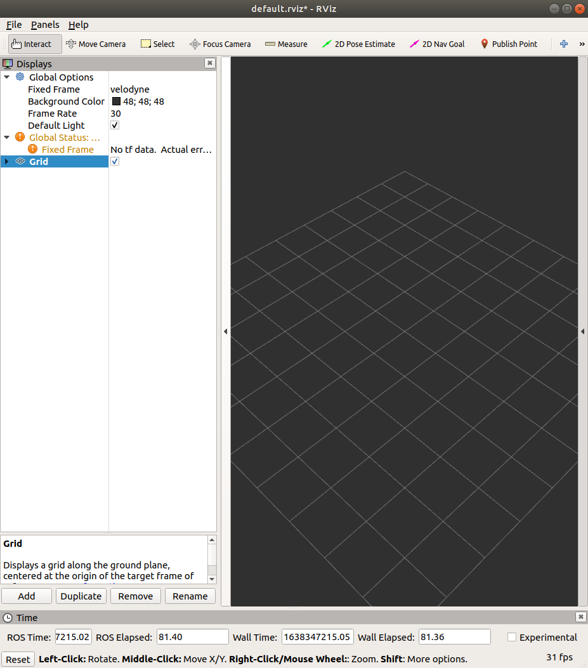Collapse the Global Status tree

(7, 137)
